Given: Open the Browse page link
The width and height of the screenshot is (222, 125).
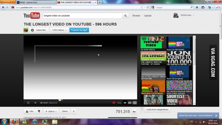Looking at the screenshot, I should coord(136,16).
